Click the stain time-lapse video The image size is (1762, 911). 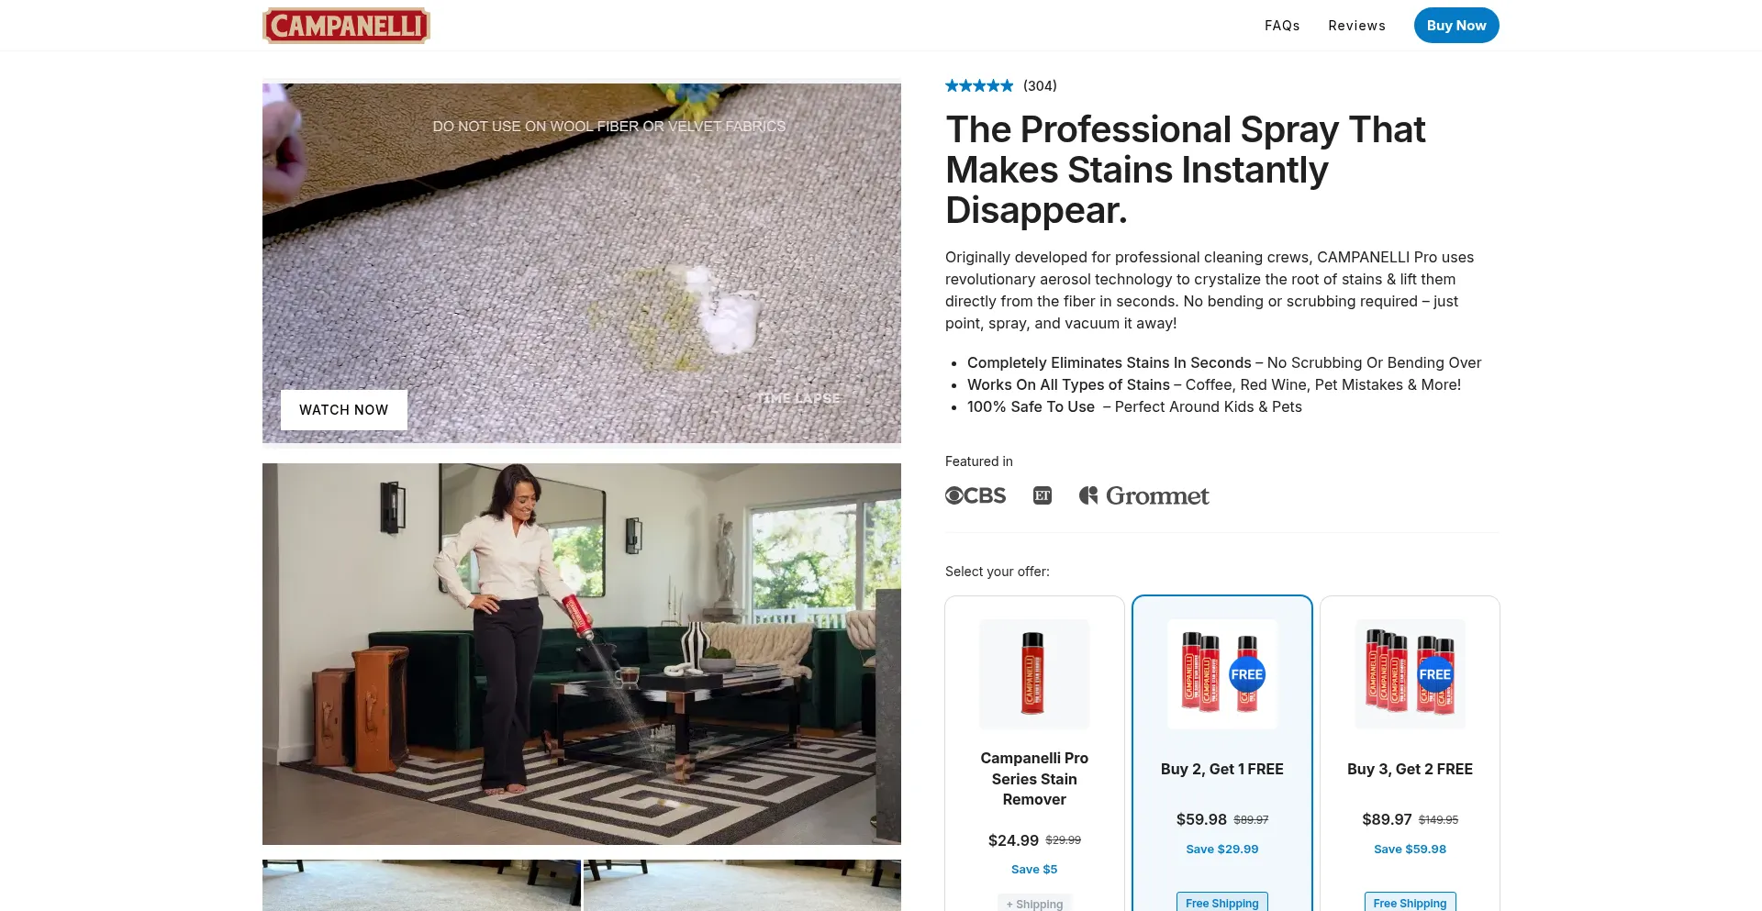[582, 263]
